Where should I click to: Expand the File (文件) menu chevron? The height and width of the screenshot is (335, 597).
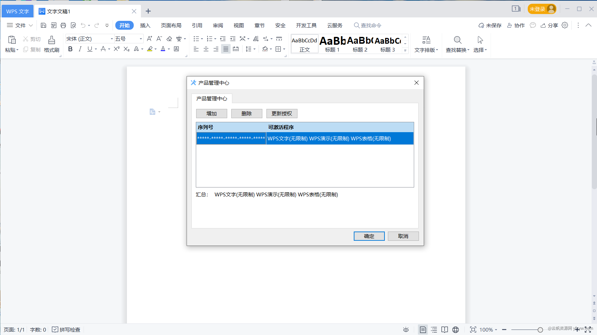(x=31, y=25)
